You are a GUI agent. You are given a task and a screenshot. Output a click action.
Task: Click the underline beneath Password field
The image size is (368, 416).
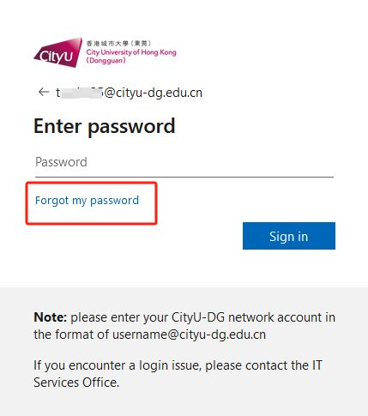point(184,177)
